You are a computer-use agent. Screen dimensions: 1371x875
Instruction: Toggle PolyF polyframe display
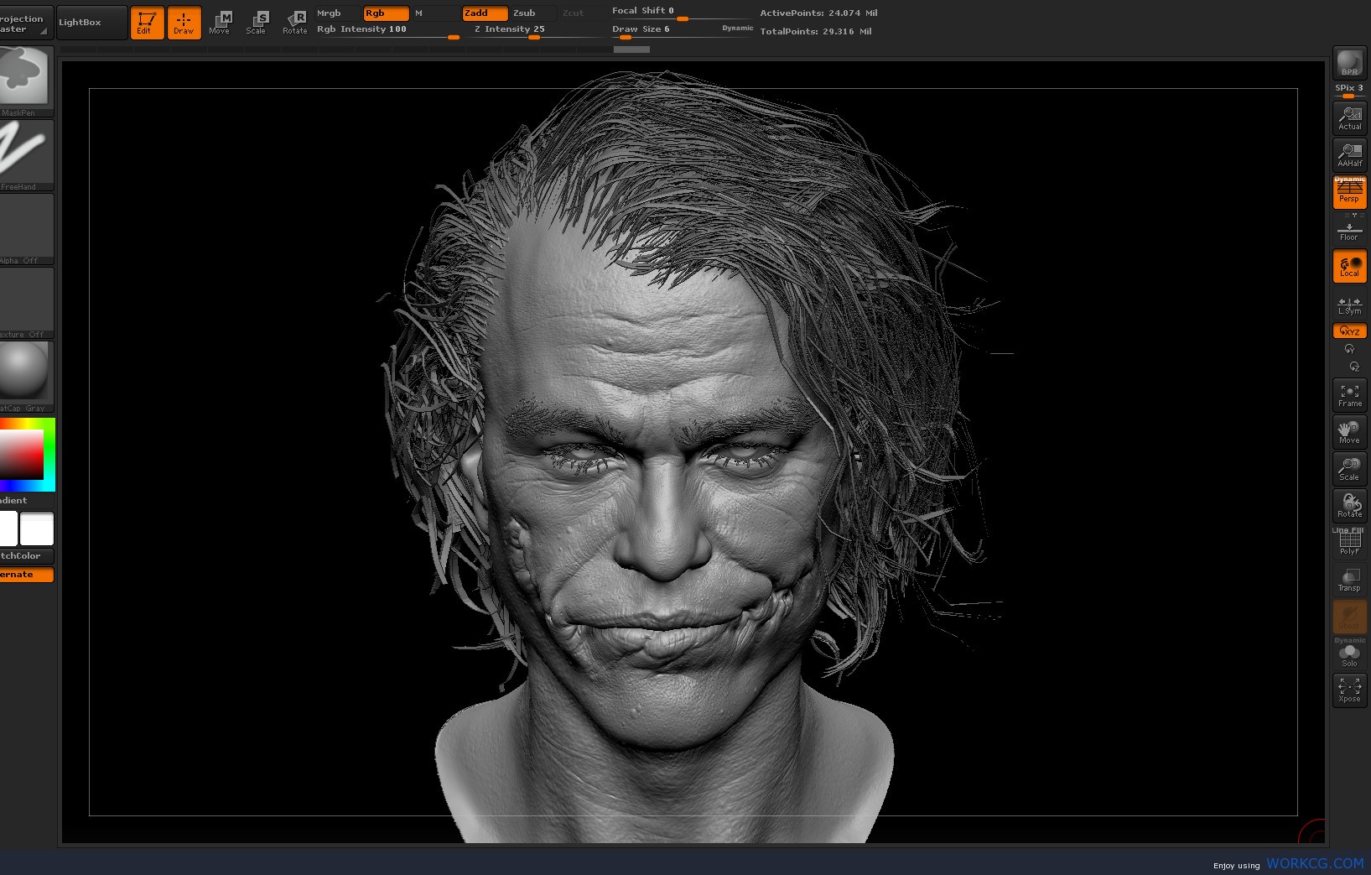click(1349, 543)
